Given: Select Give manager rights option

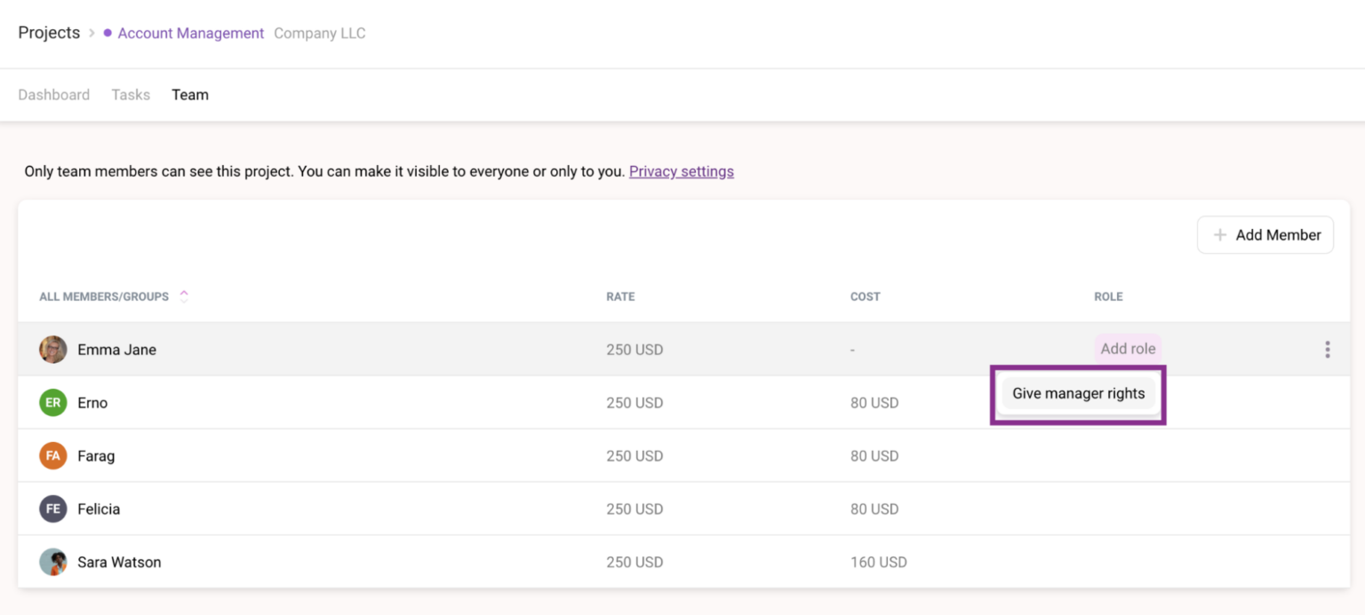Looking at the screenshot, I should tap(1078, 394).
